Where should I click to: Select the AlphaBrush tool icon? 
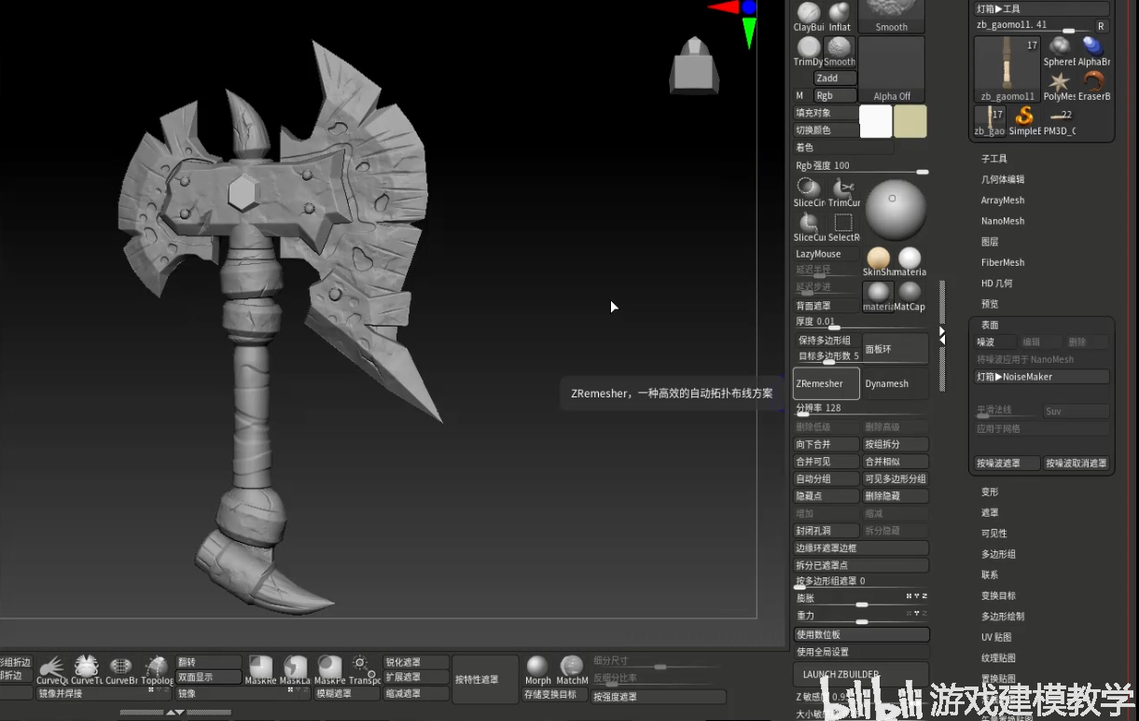pos(1093,51)
